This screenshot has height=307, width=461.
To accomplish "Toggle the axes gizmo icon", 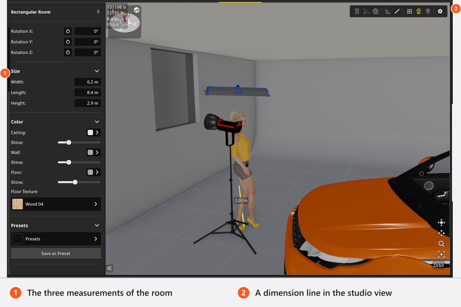I will coord(366,11).
